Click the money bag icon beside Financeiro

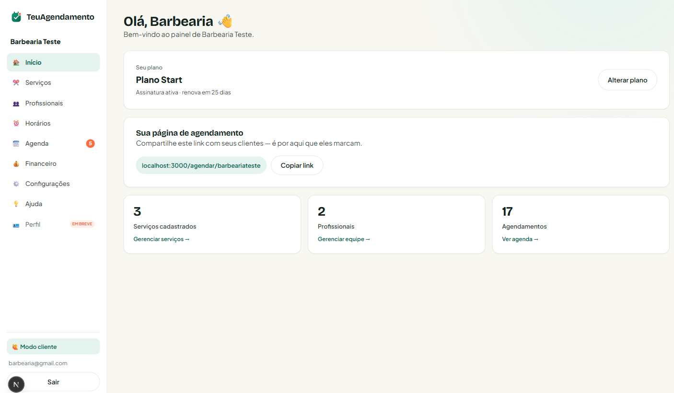click(x=16, y=164)
